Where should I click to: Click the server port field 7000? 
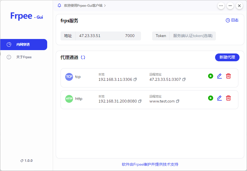click(x=130, y=36)
